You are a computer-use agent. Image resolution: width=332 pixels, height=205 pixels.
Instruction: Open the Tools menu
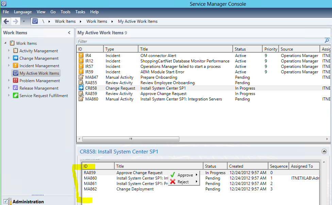pyautogui.click(x=65, y=12)
